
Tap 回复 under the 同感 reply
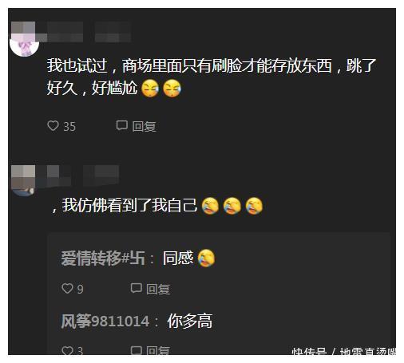tap(158, 289)
